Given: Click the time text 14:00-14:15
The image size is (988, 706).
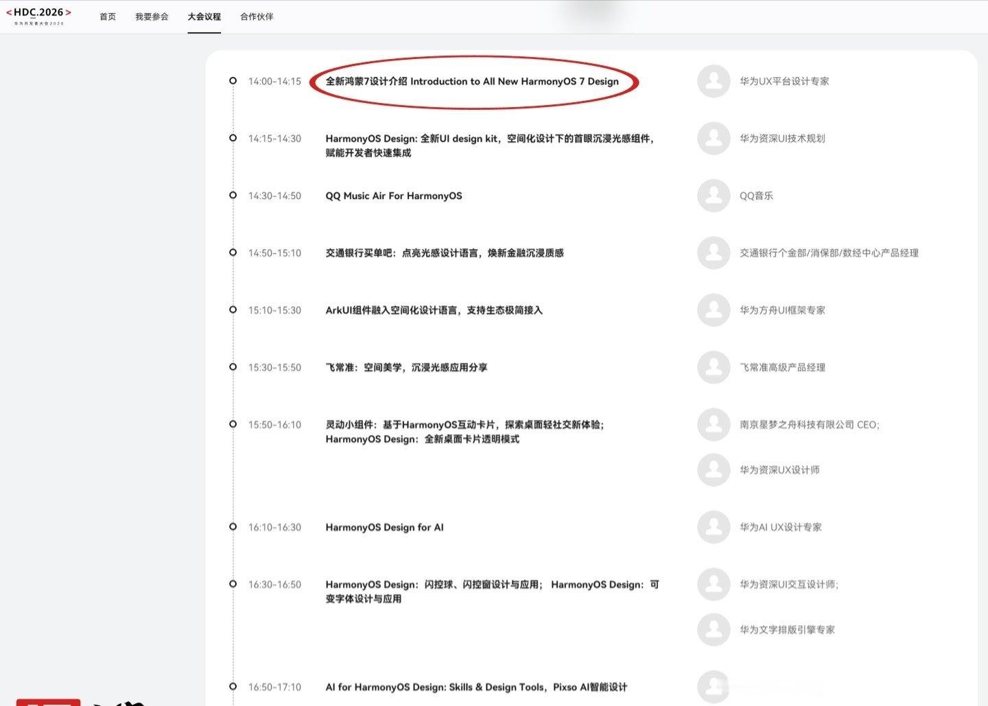Looking at the screenshot, I should point(274,81).
